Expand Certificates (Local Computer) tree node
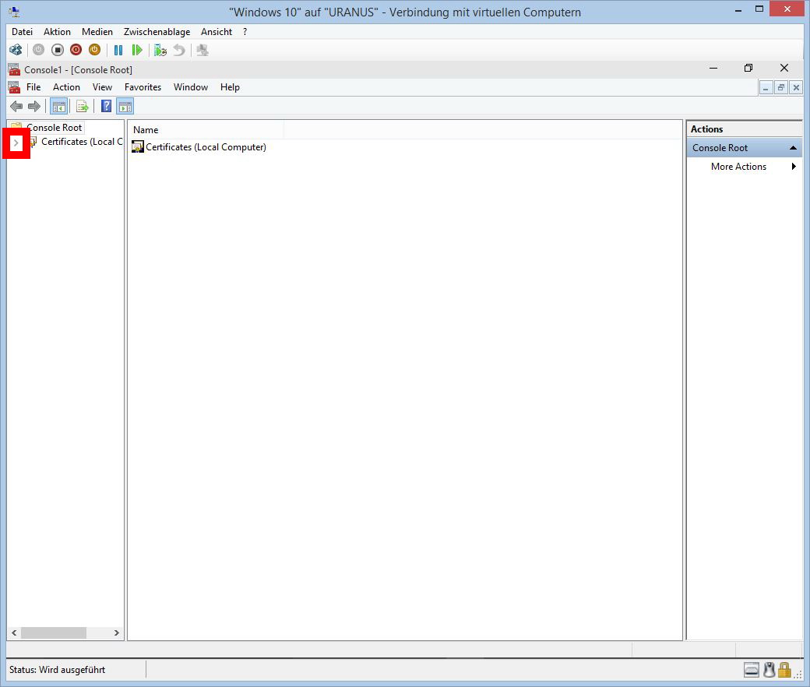Screen dimensions: 810x687 [16, 143]
